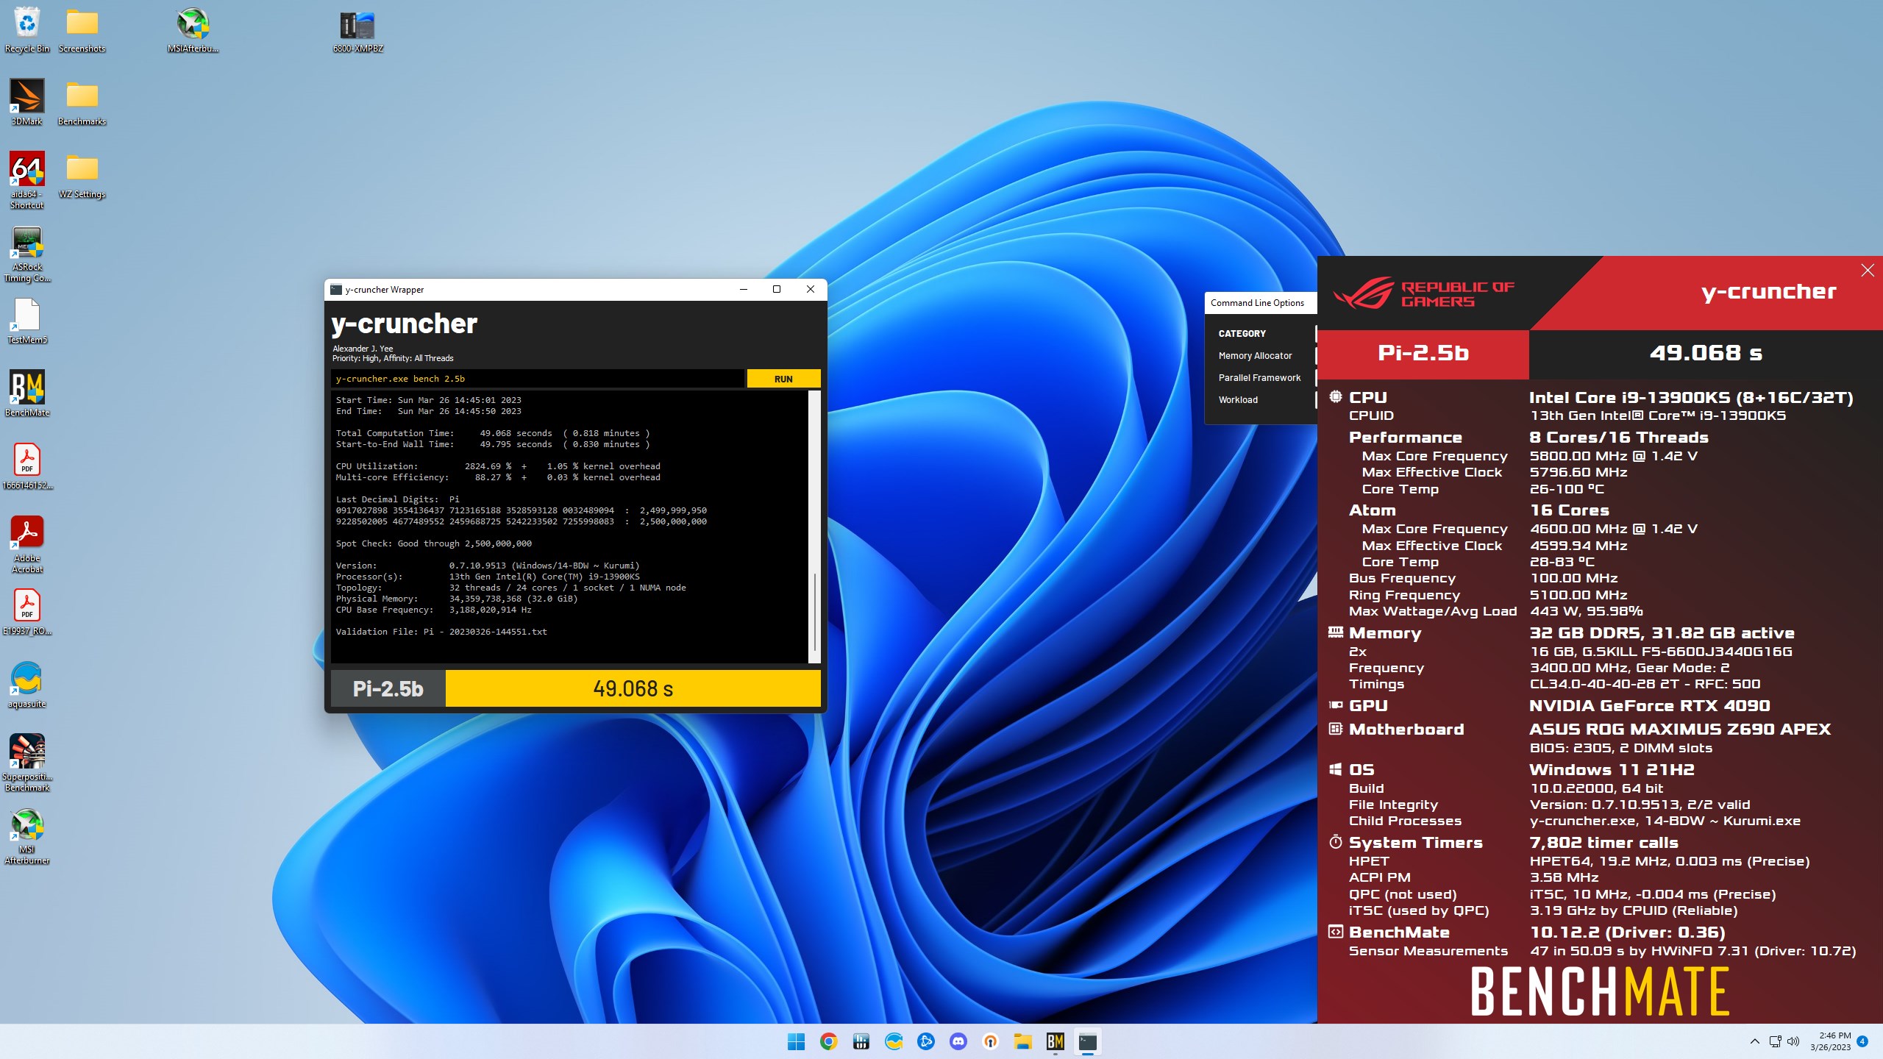
Task: Click 'Total Computation Time' line in output
Action: coord(493,433)
